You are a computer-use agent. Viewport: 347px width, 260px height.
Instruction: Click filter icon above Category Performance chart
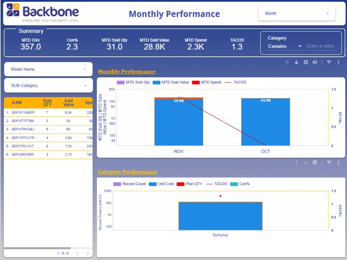329,162
